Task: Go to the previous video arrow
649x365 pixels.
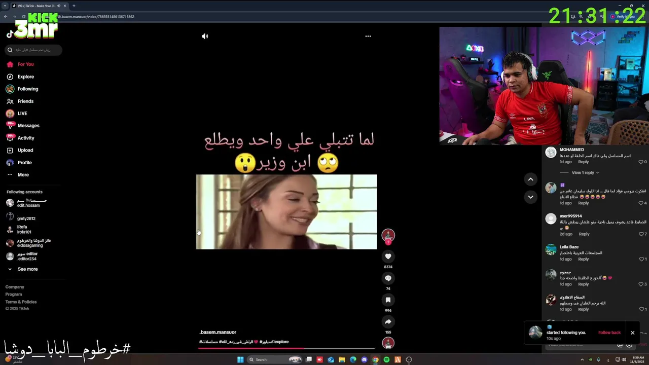Action: (530, 179)
